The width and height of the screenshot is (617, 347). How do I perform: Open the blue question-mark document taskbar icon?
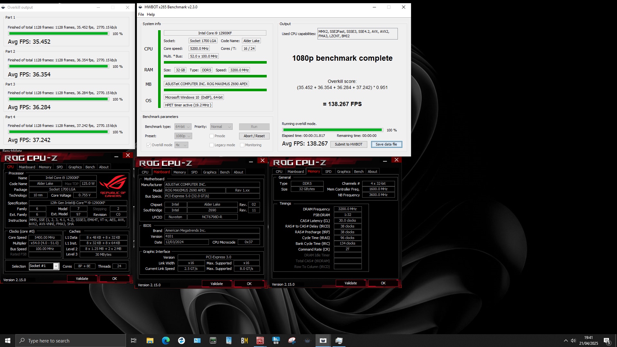[228, 341]
